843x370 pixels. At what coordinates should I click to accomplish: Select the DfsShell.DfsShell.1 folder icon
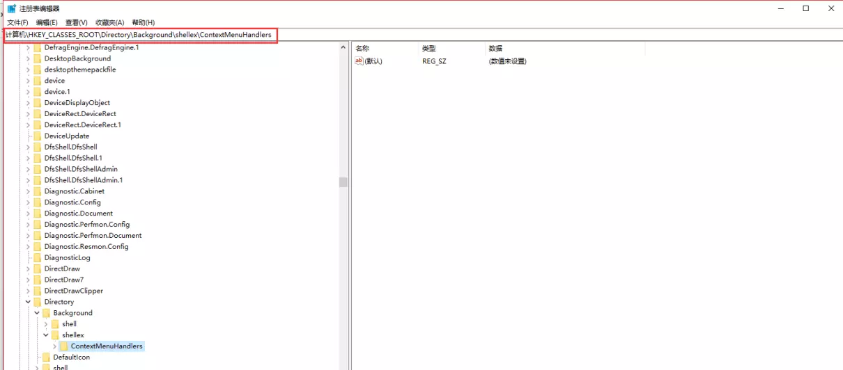38,158
